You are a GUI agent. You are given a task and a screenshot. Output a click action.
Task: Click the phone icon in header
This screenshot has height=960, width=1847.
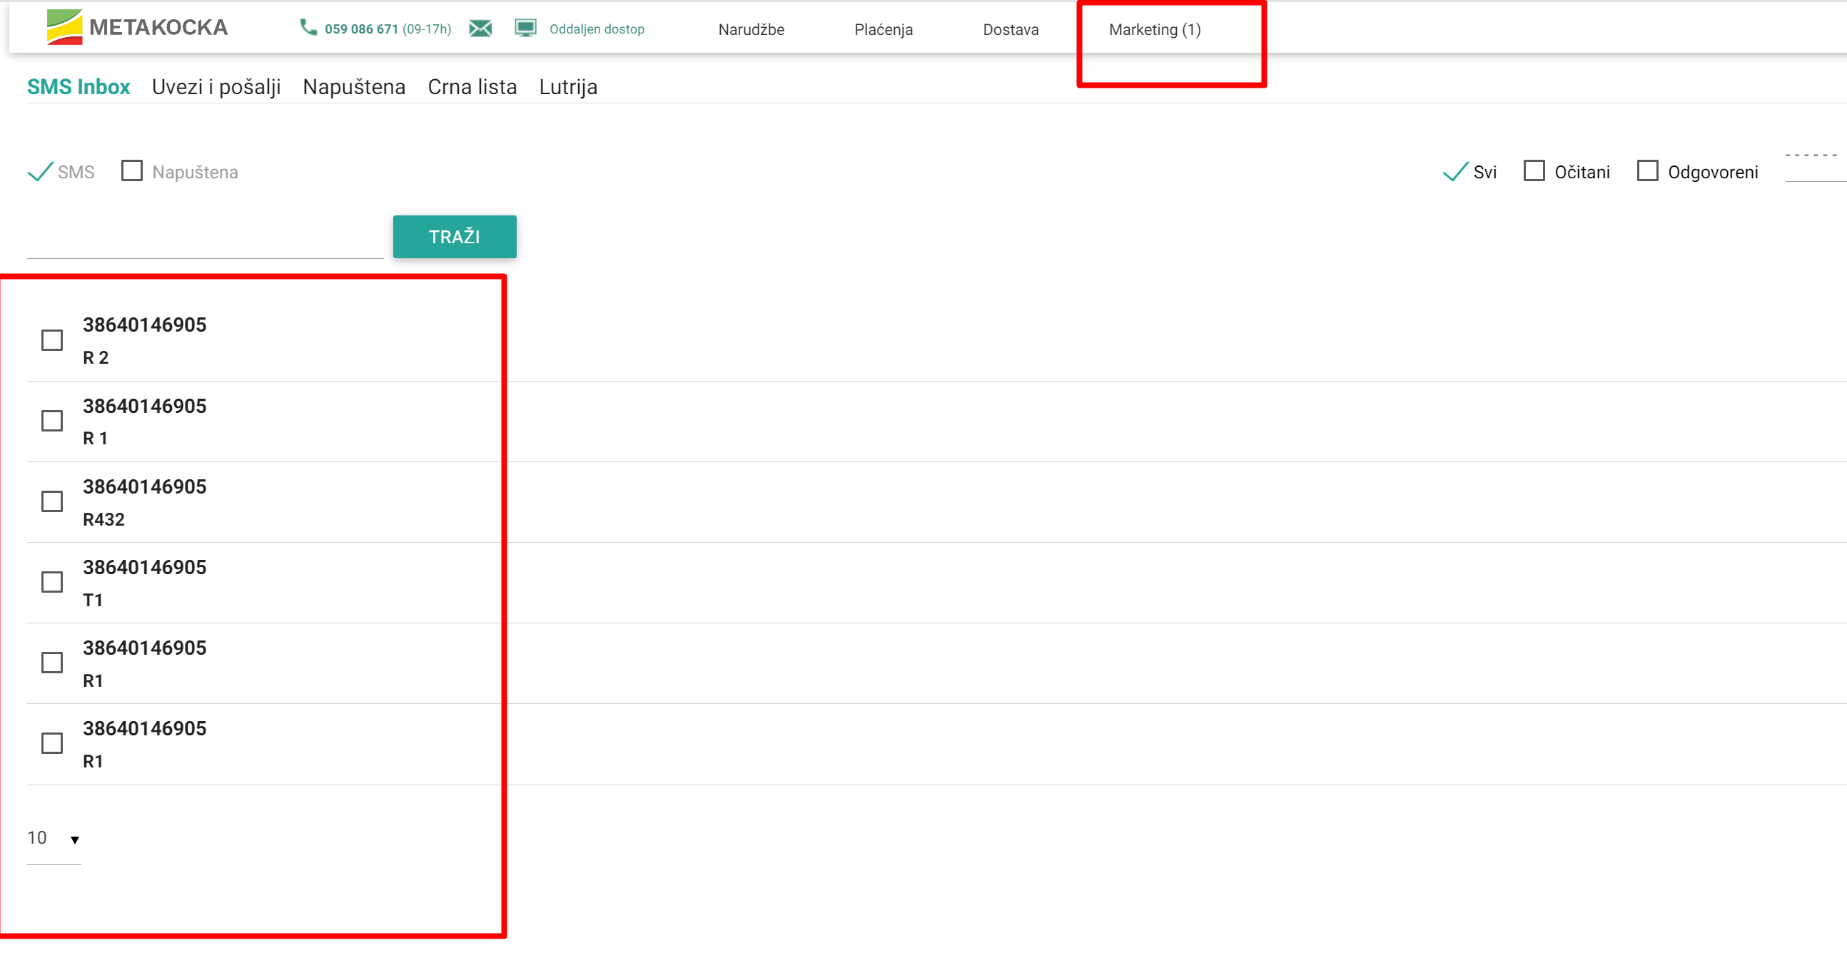(x=308, y=28)
